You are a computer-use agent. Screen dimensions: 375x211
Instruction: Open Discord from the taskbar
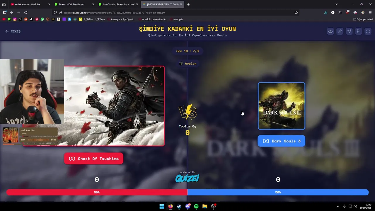(x=188, y=206)
